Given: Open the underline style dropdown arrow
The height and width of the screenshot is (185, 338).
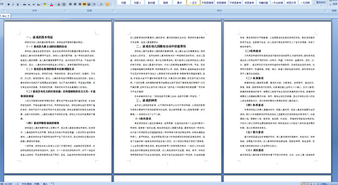Looking at the screenshot, I should 21,5.
